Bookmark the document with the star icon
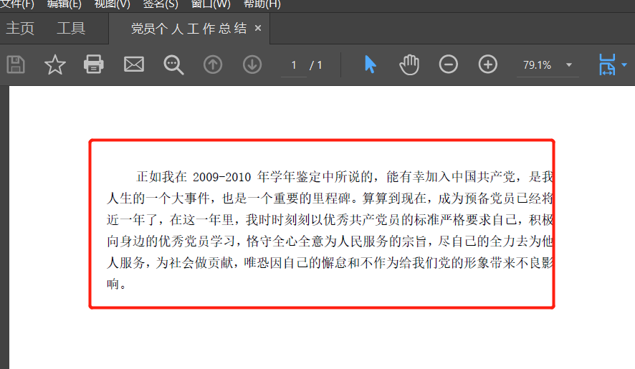 click(54, 64)
